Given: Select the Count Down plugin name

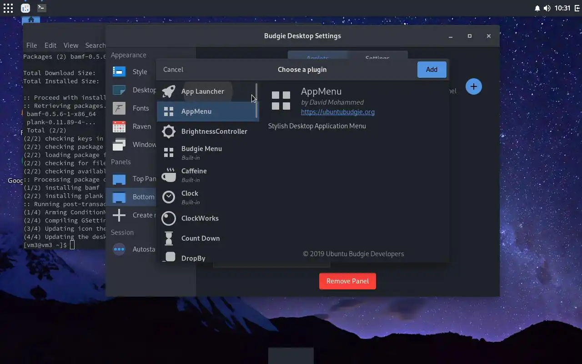Looking at the screenshot, I should 201,238.
